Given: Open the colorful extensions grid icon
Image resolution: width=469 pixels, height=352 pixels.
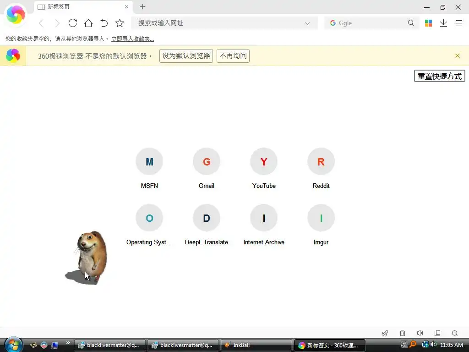Looking at the screenshot, I should (x=428, y=23).
